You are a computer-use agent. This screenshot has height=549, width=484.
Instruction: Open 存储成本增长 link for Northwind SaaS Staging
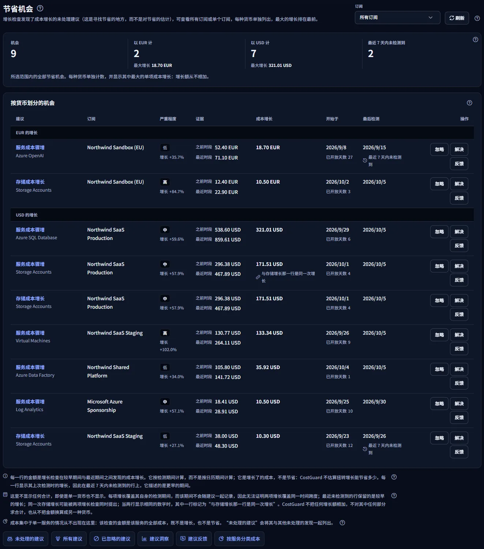pyautogui.click(x=30, y=436)
